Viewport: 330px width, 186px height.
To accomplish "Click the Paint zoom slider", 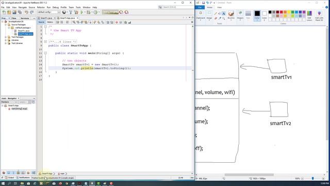I will click(x=313, y=178).
